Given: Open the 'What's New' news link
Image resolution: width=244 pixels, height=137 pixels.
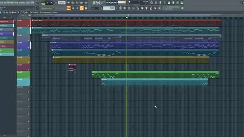Looking at the screenshot, I should [168, 9].
